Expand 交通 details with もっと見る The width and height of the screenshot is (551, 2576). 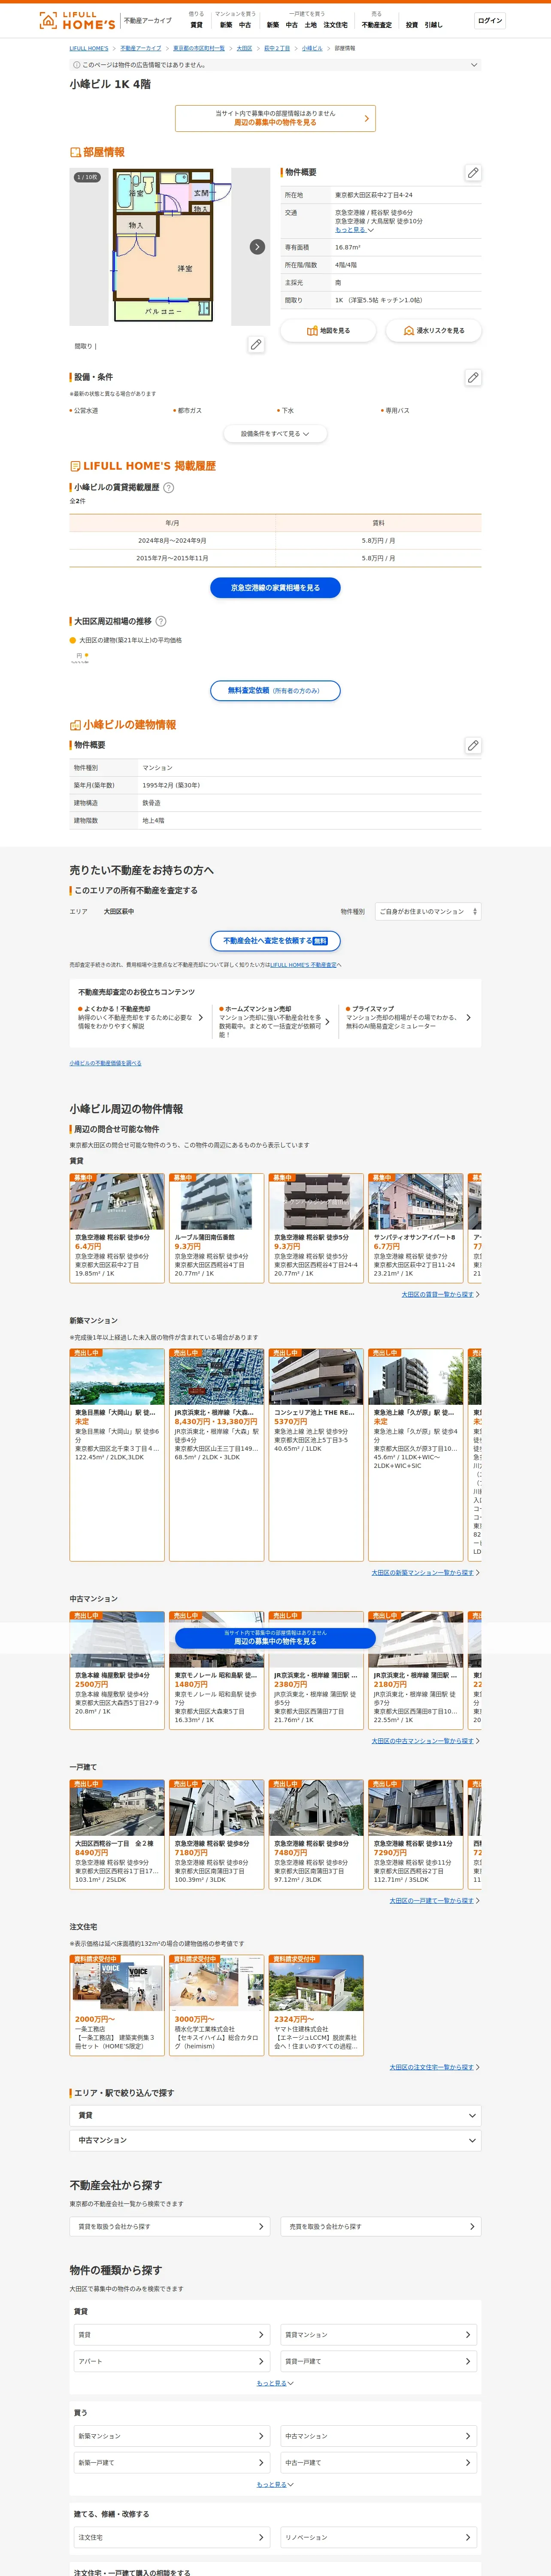pyautogui.click(x=354, y=230)
